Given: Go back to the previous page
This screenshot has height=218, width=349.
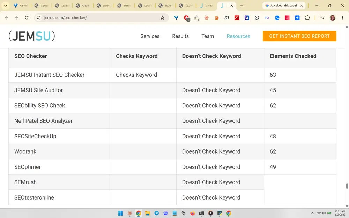Looking at the screenshot, I should point(6,18).
